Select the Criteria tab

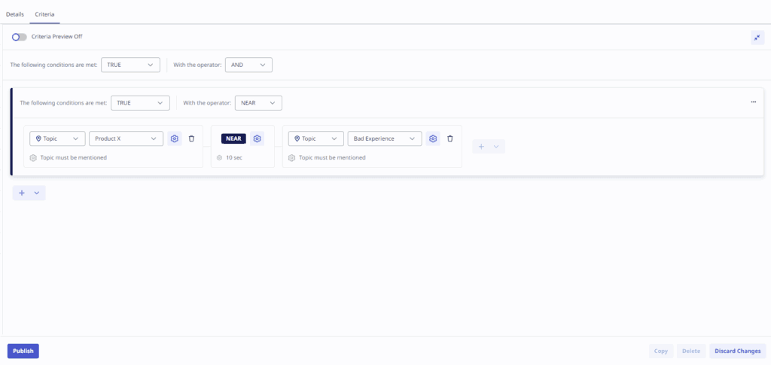[x=44, y=14]
